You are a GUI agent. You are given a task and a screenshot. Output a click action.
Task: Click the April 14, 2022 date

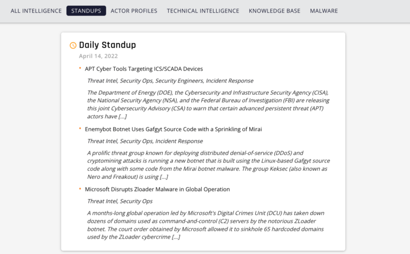click(98, 56)
